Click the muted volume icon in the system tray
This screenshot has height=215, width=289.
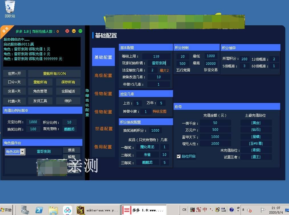(x=250, y=210)
